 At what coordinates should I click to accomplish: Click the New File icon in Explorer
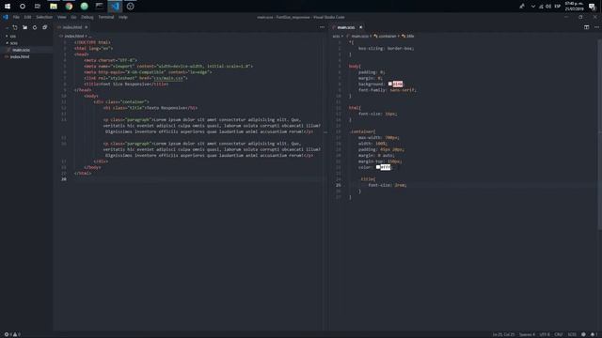pos(15,27)
